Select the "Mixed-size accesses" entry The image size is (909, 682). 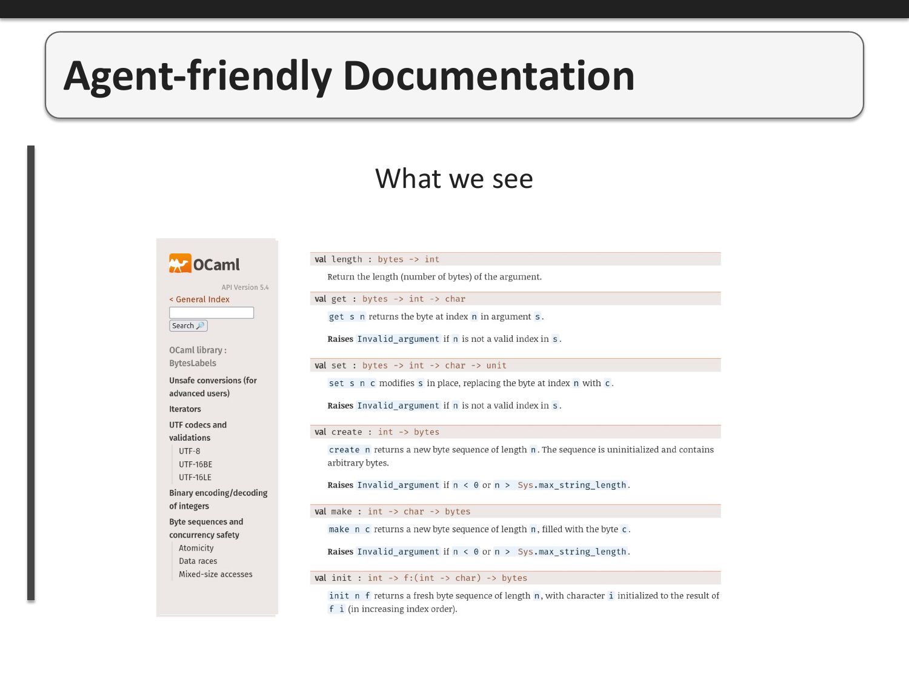[216, 574]
